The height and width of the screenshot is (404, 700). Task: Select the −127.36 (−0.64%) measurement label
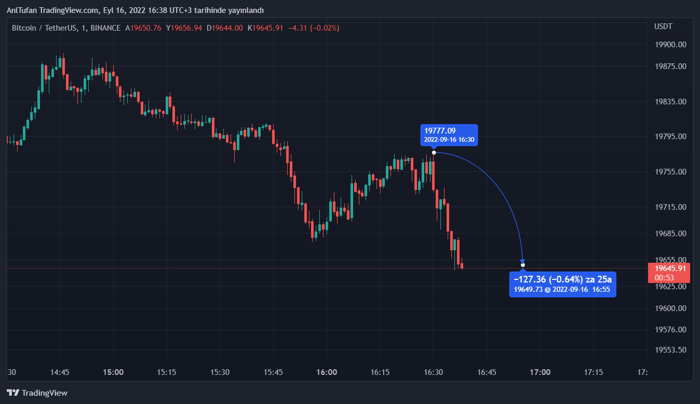(x=562, y=279)
